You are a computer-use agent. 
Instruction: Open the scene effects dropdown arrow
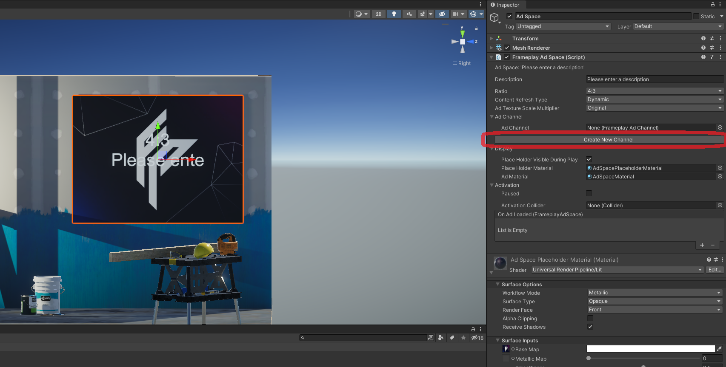coord(431,14)
